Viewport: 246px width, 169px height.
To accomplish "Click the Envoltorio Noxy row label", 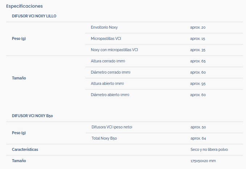I will tap(104, 27).
